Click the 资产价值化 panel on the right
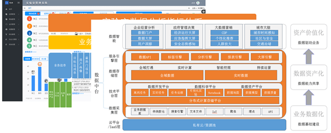 (x=308, y=36)
